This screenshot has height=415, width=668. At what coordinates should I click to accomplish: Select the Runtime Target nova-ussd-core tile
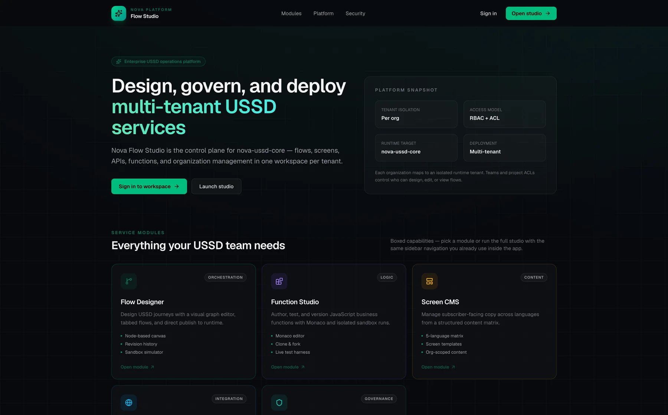click(416, 148)
